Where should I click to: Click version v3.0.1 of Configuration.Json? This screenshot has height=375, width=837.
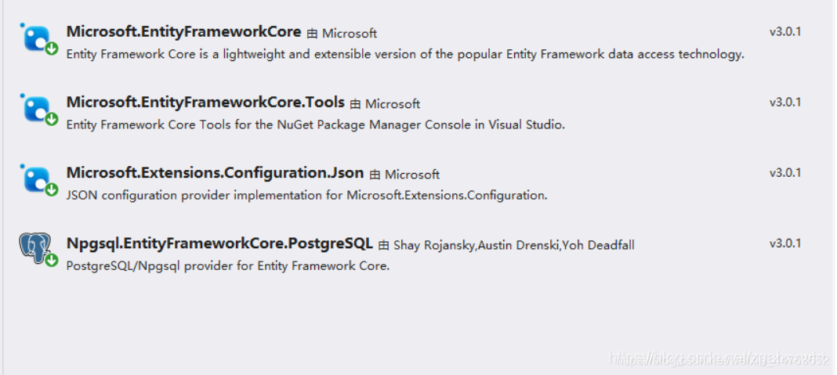point(785,173)
